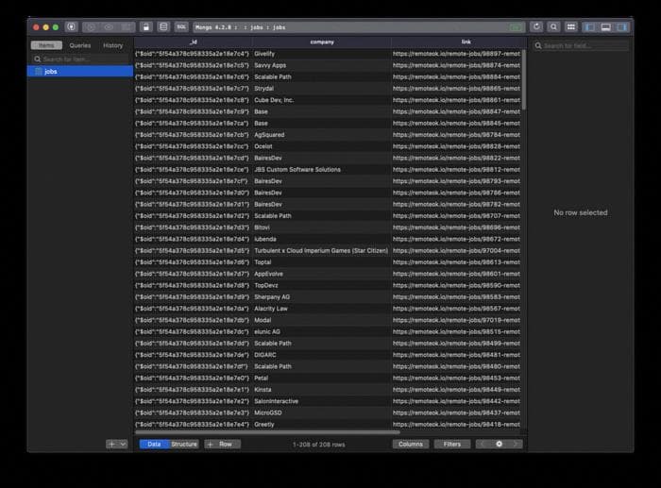Switch to the Queries tab

80,45
